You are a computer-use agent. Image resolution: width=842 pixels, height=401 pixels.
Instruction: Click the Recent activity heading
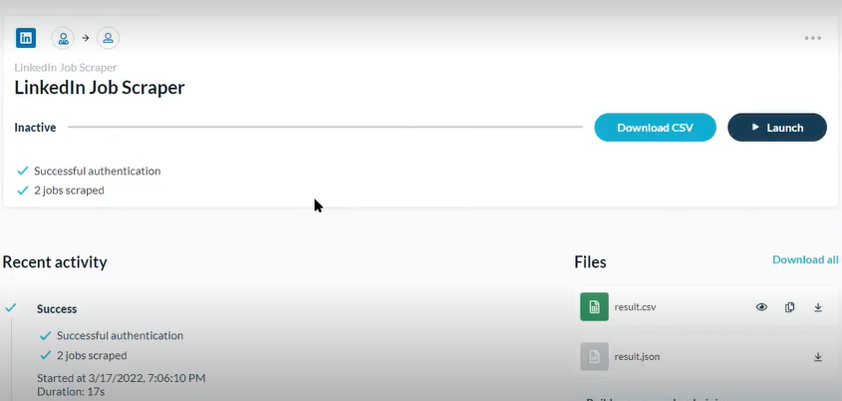pyautogui.click(x=55, y=262)
